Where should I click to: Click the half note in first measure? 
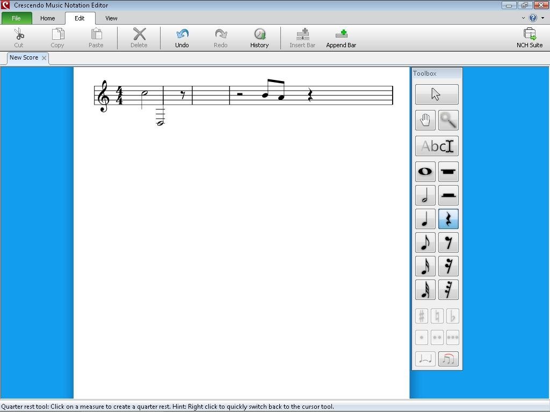click(x=144, y=99)
